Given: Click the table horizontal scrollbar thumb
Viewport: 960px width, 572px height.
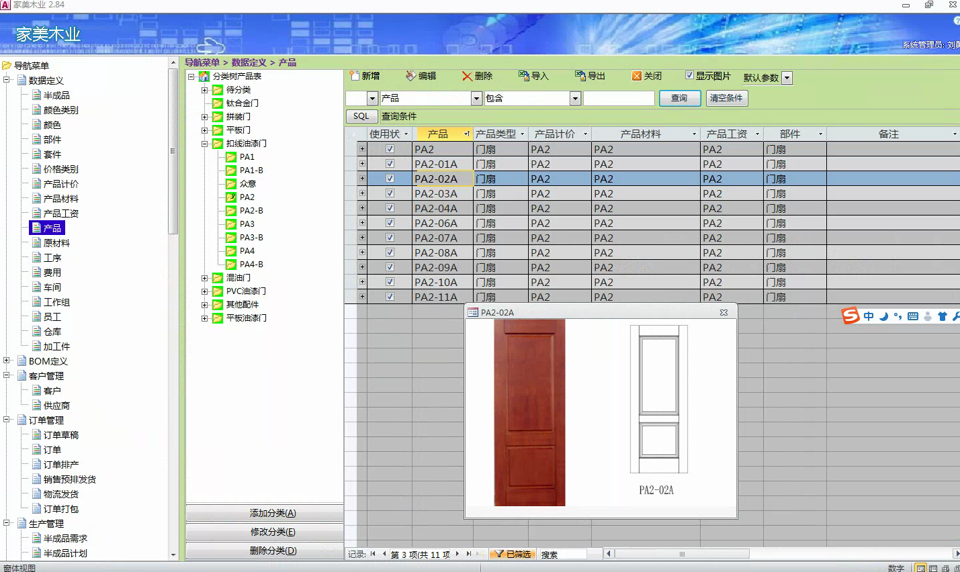Looking at the screenshot, I should (681, 554).
